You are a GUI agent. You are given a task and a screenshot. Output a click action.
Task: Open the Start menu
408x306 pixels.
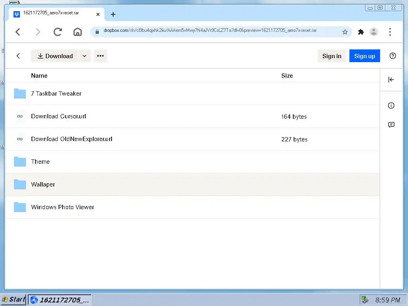[13, 300]
